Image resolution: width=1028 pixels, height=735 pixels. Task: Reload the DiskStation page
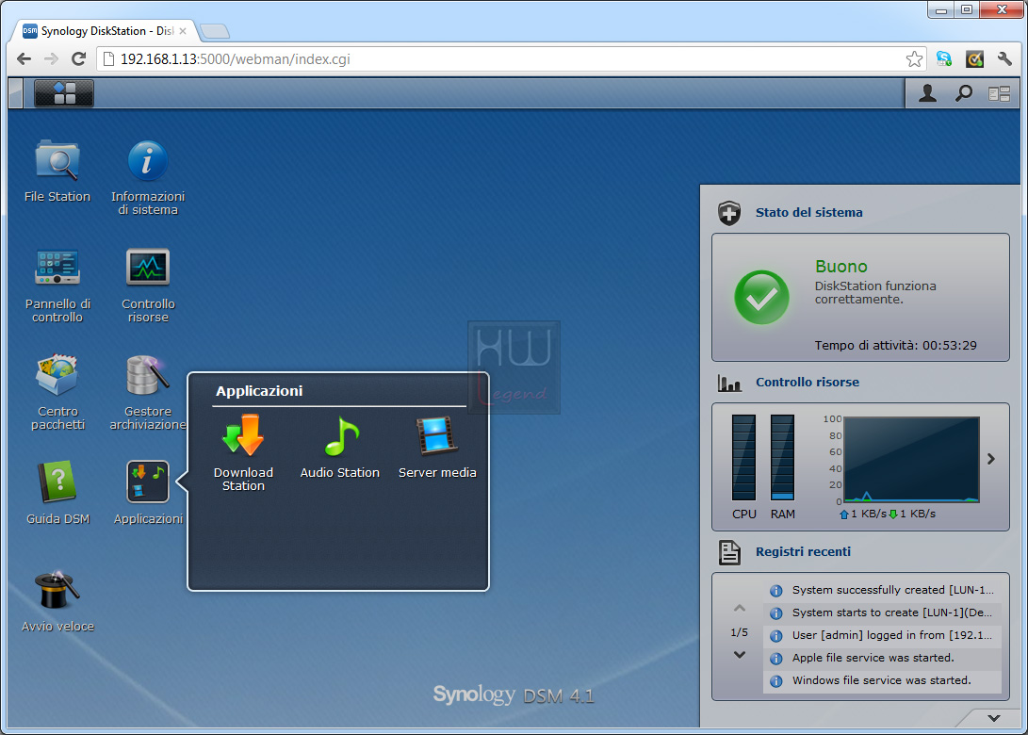pyautogui.click(x=78, y=59)
